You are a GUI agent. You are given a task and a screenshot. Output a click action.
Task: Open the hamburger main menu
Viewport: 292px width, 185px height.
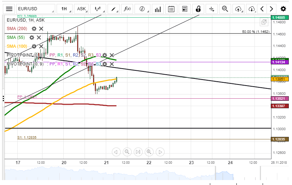9,9
